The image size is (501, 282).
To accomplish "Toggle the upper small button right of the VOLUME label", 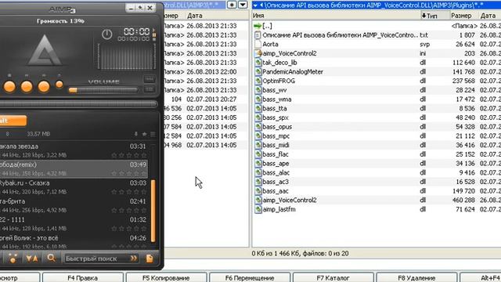I will 149,79.
